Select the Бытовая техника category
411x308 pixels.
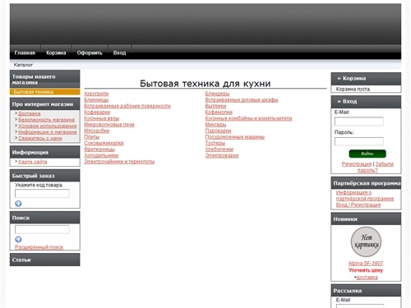click(34, 92)
